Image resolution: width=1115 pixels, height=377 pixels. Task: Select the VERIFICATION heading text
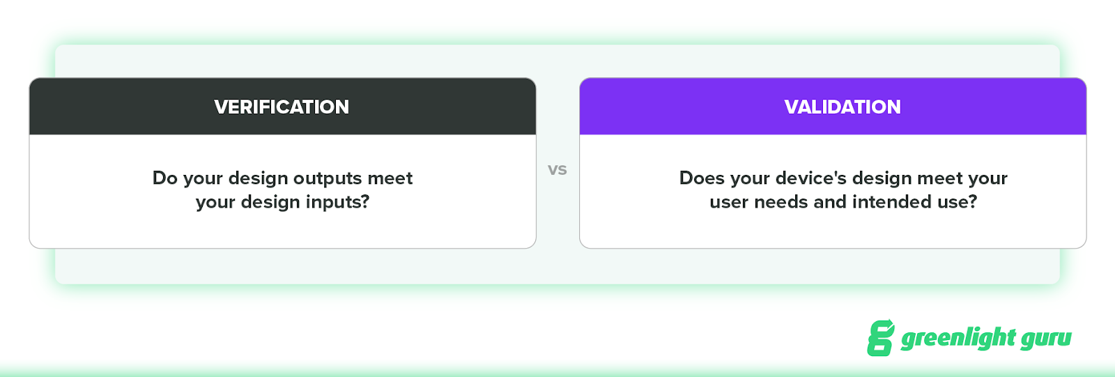[282, 107]
